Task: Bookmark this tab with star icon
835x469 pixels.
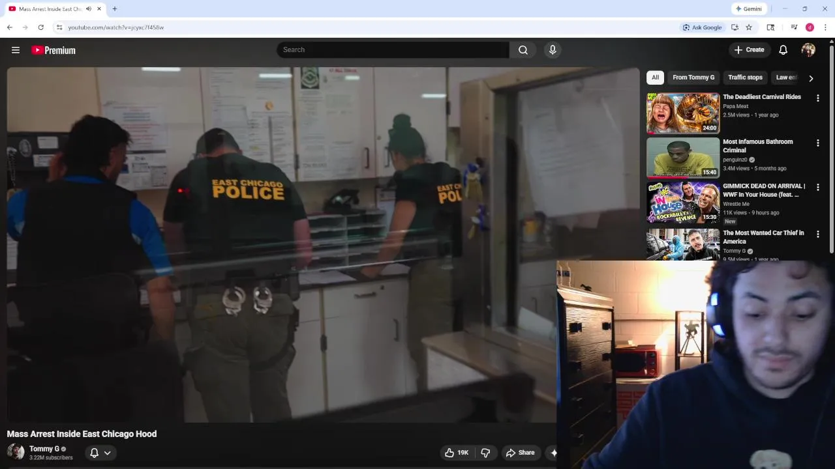Action: [x=749, y=27]
